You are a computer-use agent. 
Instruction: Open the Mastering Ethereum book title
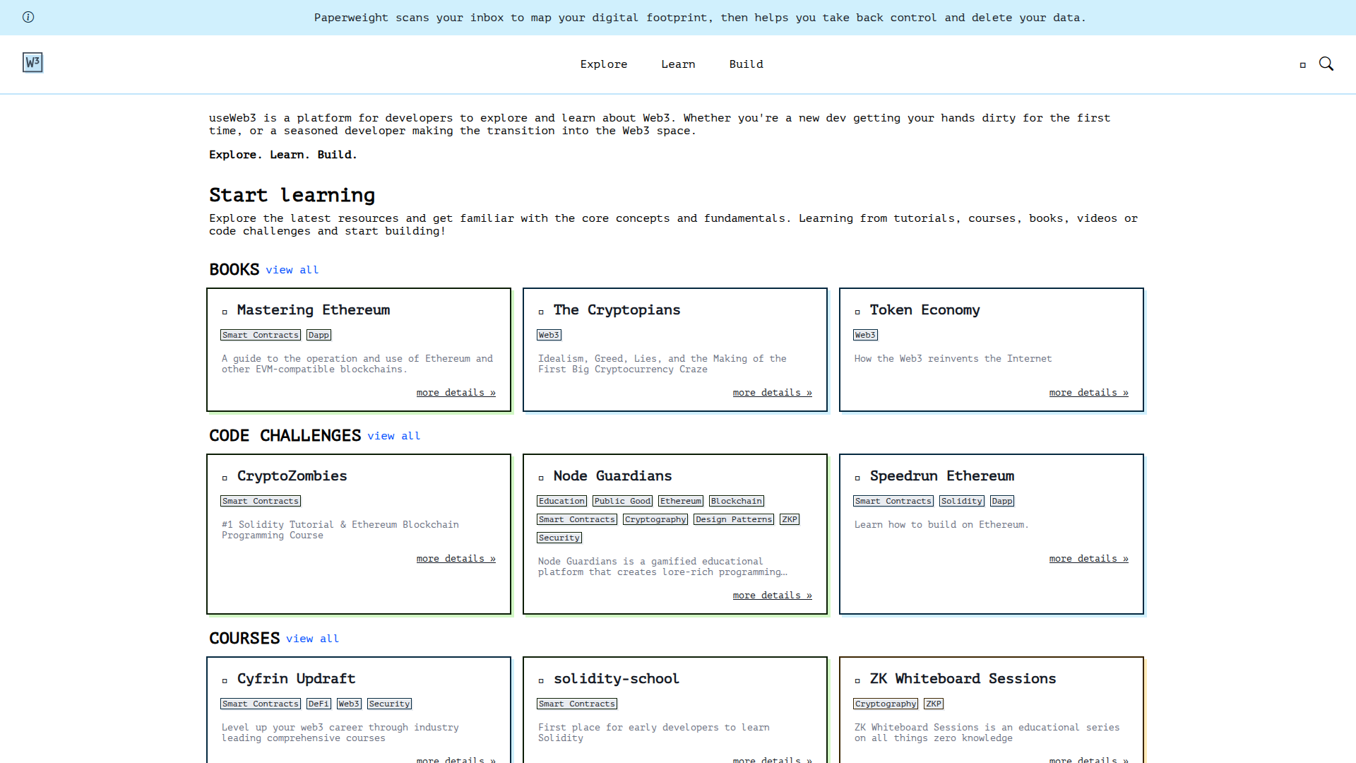(x=314, y=310)
